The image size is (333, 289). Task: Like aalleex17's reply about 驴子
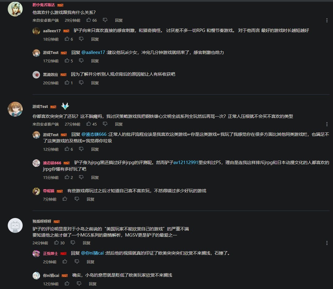click(x=67, y=39)
